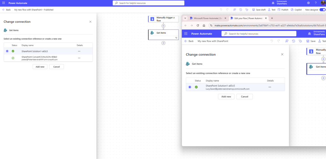The height and width of the screenshot is (159, 326).
Task: Close the Microsoft Power Automate Solutions tab
Action: [225, 18]
